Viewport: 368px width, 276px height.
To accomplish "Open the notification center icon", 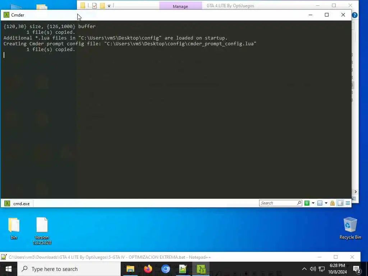I will (356, 269).
